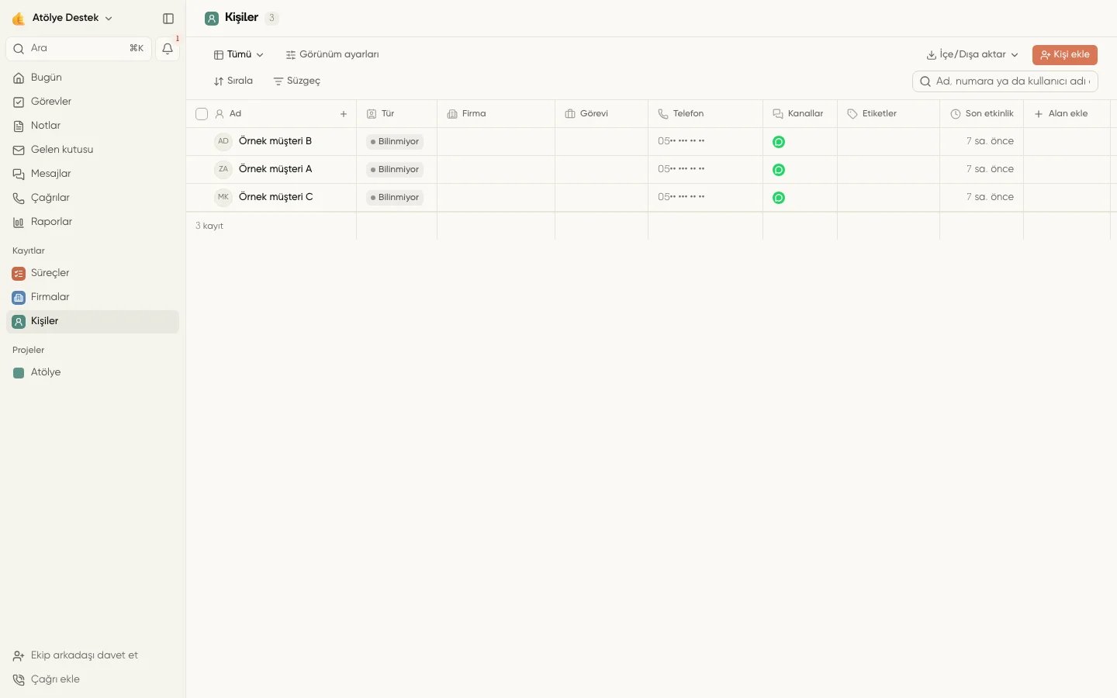Go to Görevler in the sidebar
This screenshot has height=698, width=1117.
click(92, 102)
